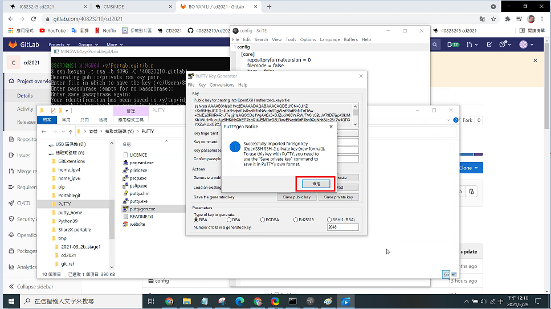Click Save public key button

(297, 197)
